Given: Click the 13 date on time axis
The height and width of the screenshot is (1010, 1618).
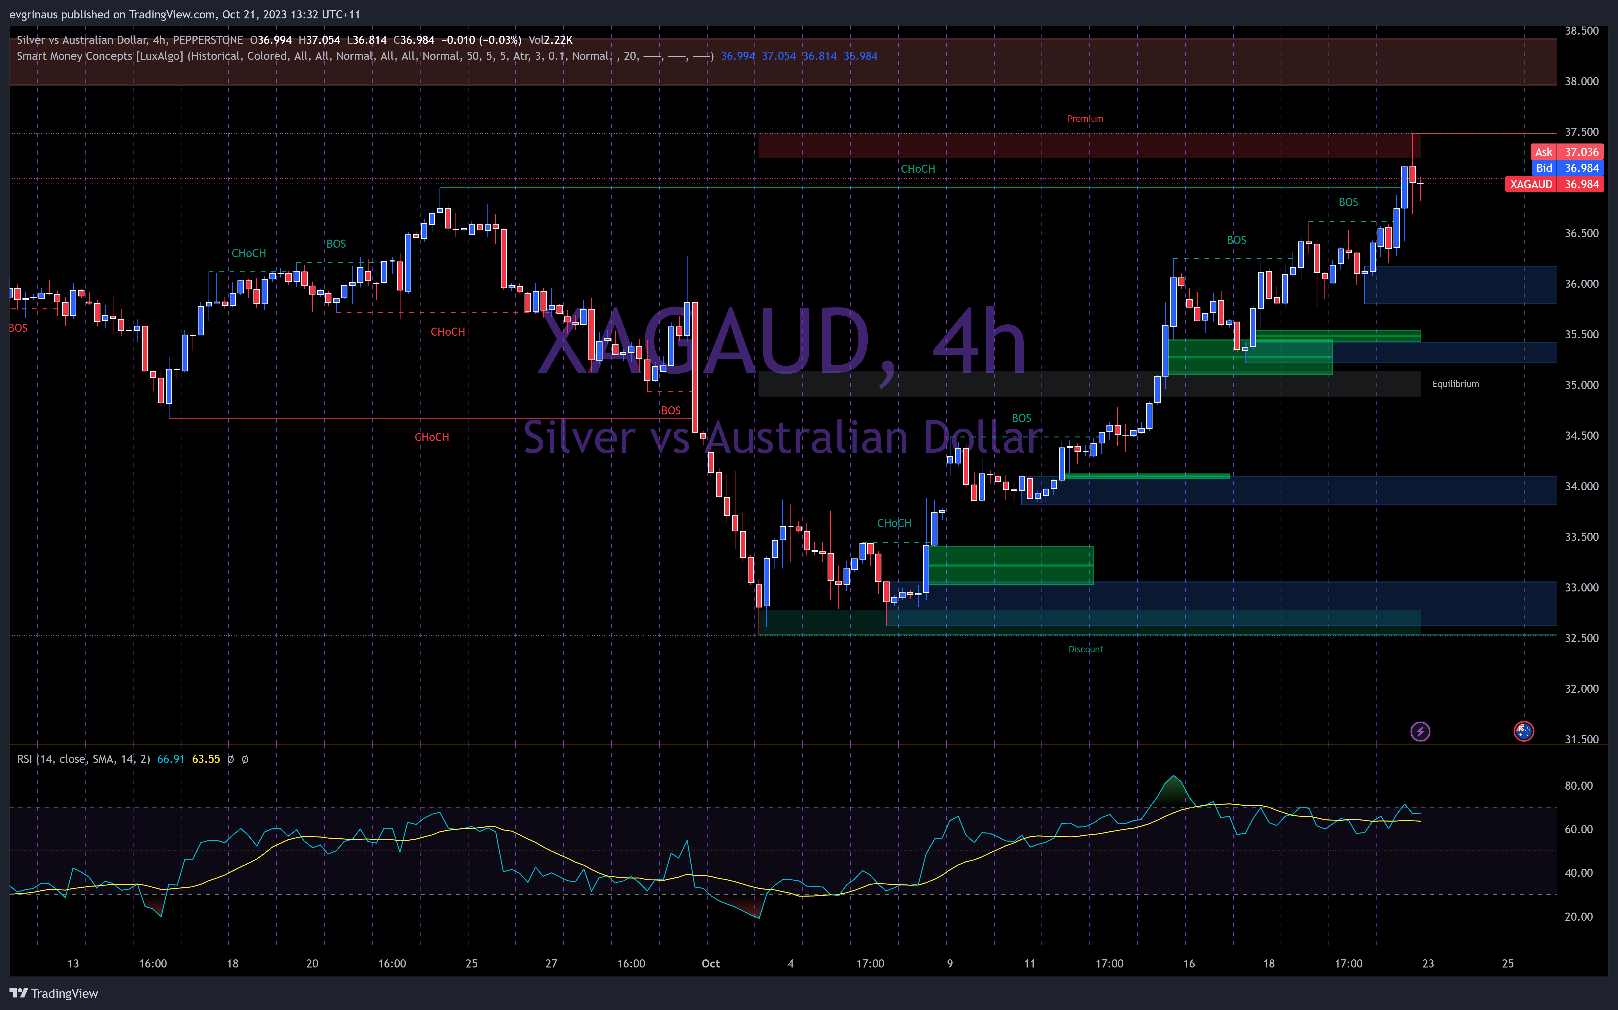Looking at the screenshot, I should click(73, 964).
